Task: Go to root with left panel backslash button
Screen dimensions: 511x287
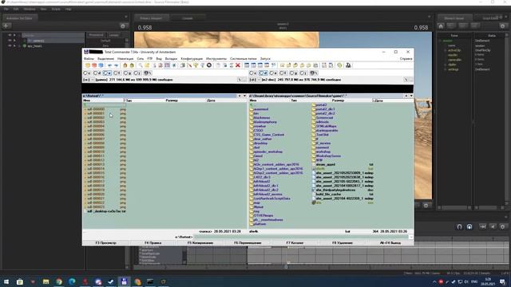Action: tap(240, 80)
